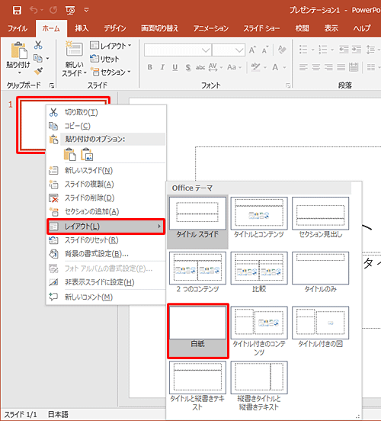This screenshot has height=421, width=381.
Task: Choose 新しいスライド(N) in context menu
Action: (x=106, y=170)
